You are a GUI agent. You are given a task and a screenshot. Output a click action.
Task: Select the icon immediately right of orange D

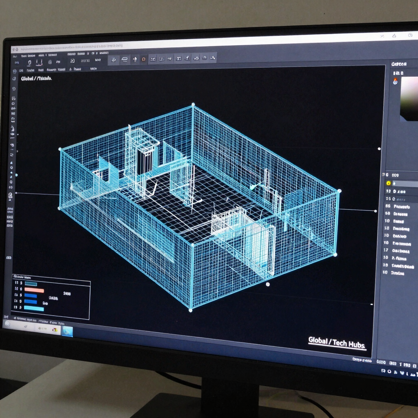tap(153, 59)
